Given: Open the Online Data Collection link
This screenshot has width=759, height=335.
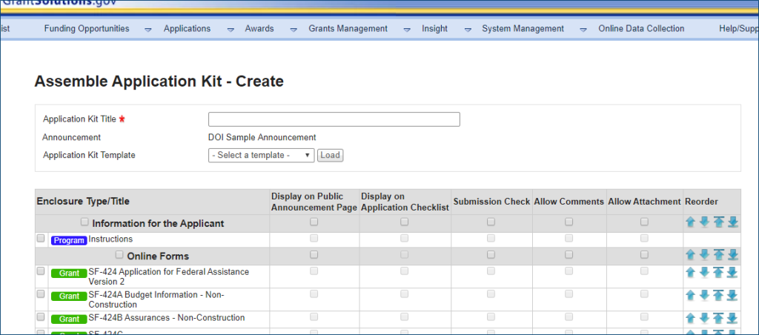Looking at the screenshot, I should 641,29.
